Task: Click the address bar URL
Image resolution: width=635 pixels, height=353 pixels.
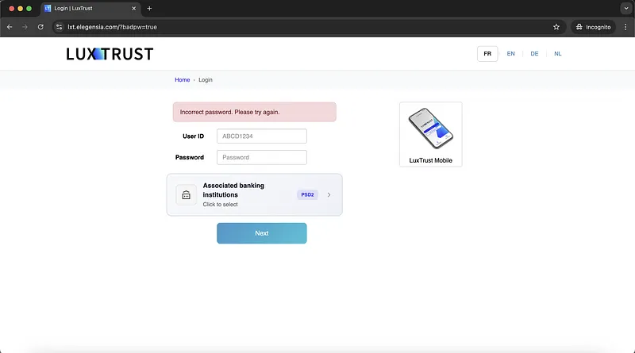Action: tap(112, 27)
